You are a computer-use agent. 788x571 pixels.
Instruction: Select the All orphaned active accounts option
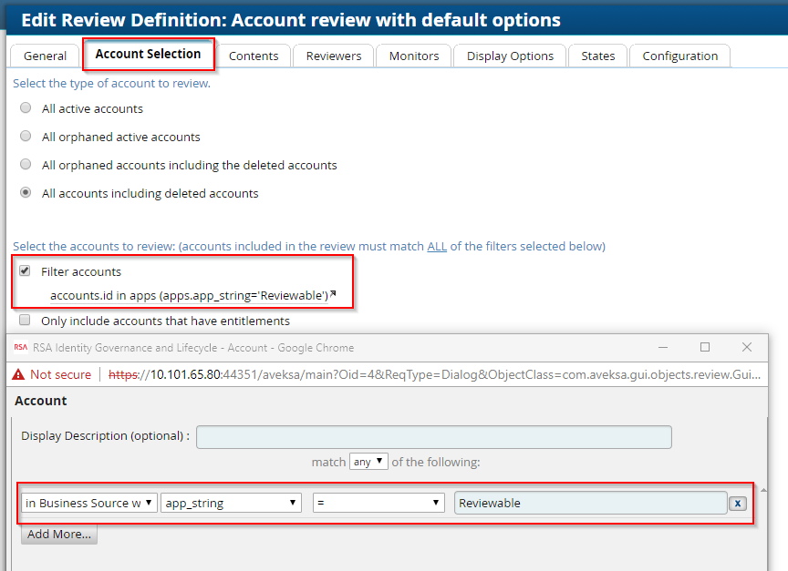[25, 136]
